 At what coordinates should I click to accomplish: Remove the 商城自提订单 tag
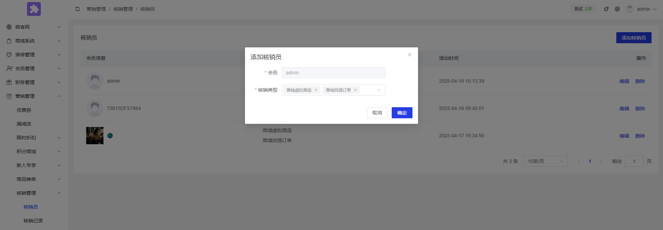click(x=355, y=90)
